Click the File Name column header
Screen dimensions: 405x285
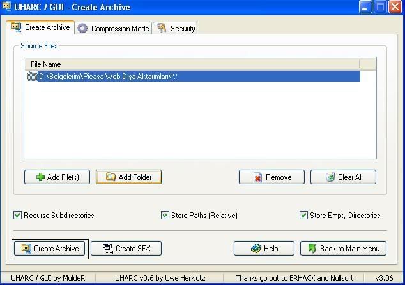192,64
